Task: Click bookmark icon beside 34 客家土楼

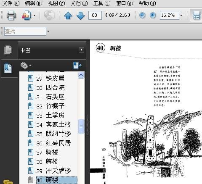Action: [31, 124]
